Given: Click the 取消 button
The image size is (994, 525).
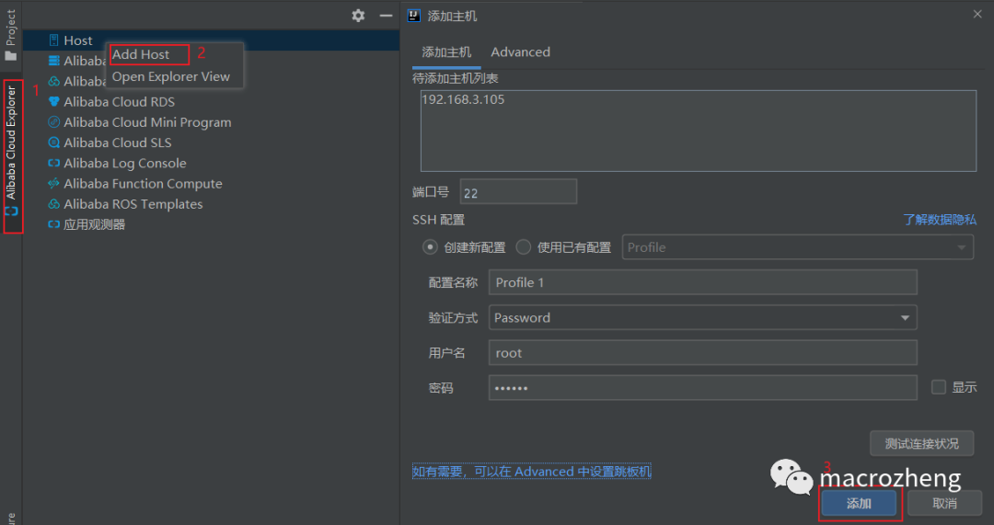Looking at the screenshot, I should coord(944,504).
